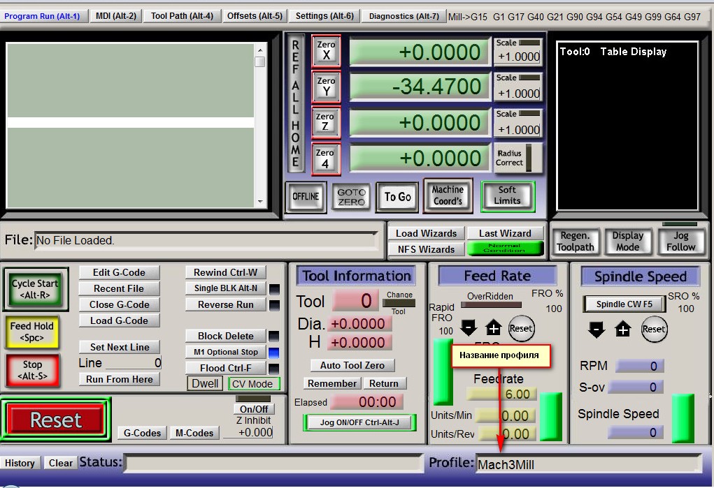714x488 pixels.
Task: Click the big red Reset button
Action: 55,420
